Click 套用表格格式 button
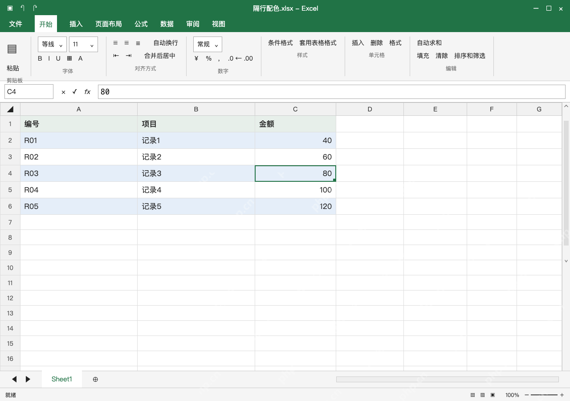 [x=318, y=43]
